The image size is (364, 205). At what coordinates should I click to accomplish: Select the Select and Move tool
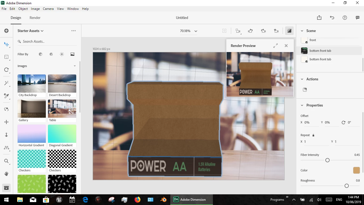(6, 44)
